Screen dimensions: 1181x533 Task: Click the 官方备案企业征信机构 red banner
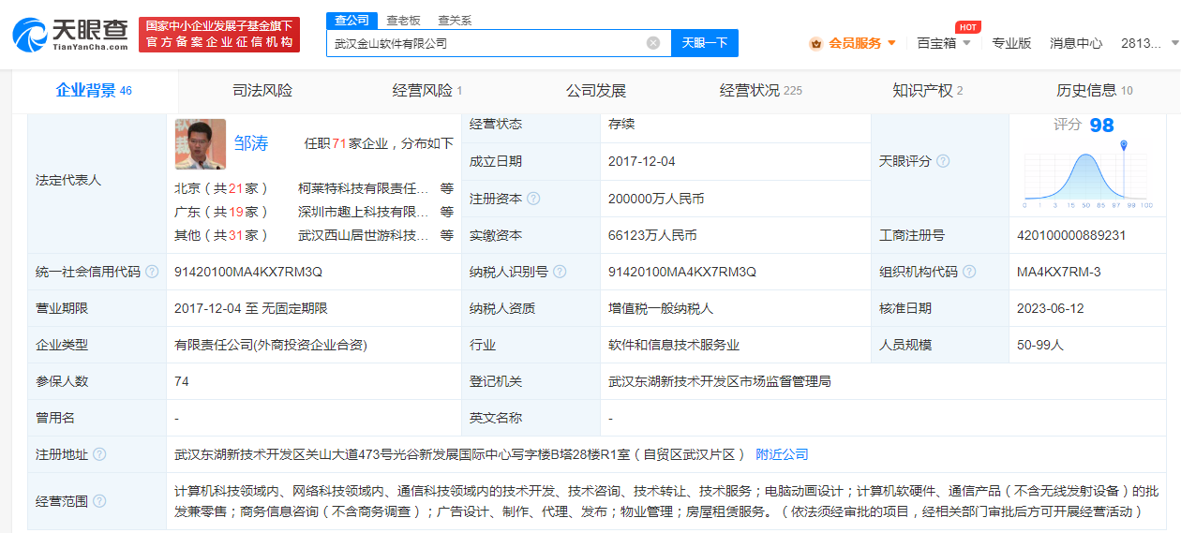[x=219, y=35]
